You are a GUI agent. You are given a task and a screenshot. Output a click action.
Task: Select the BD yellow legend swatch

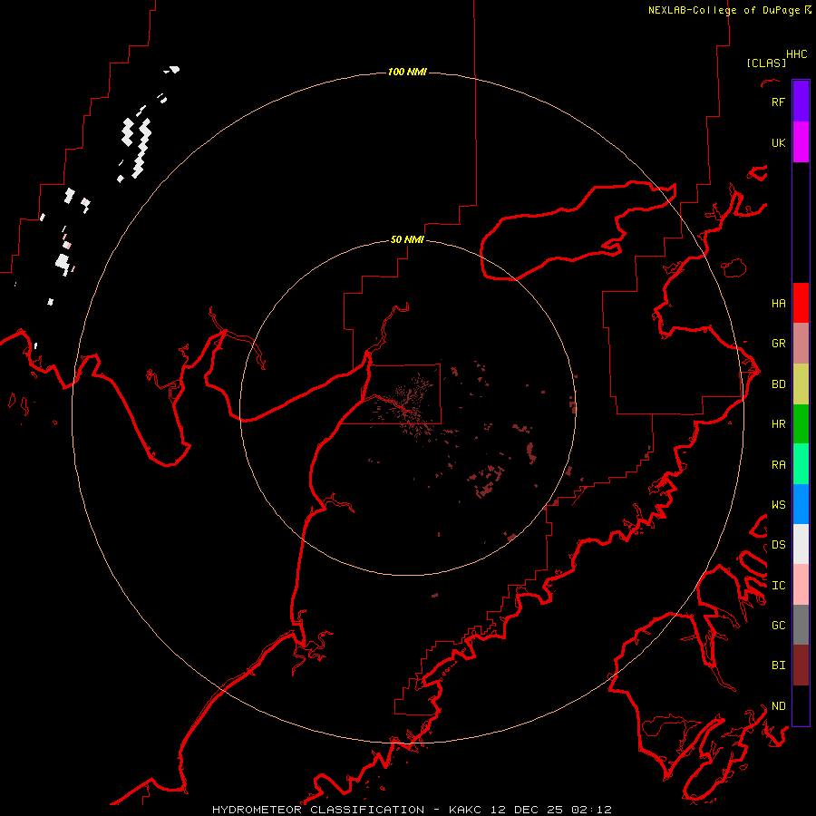(801, 384)
